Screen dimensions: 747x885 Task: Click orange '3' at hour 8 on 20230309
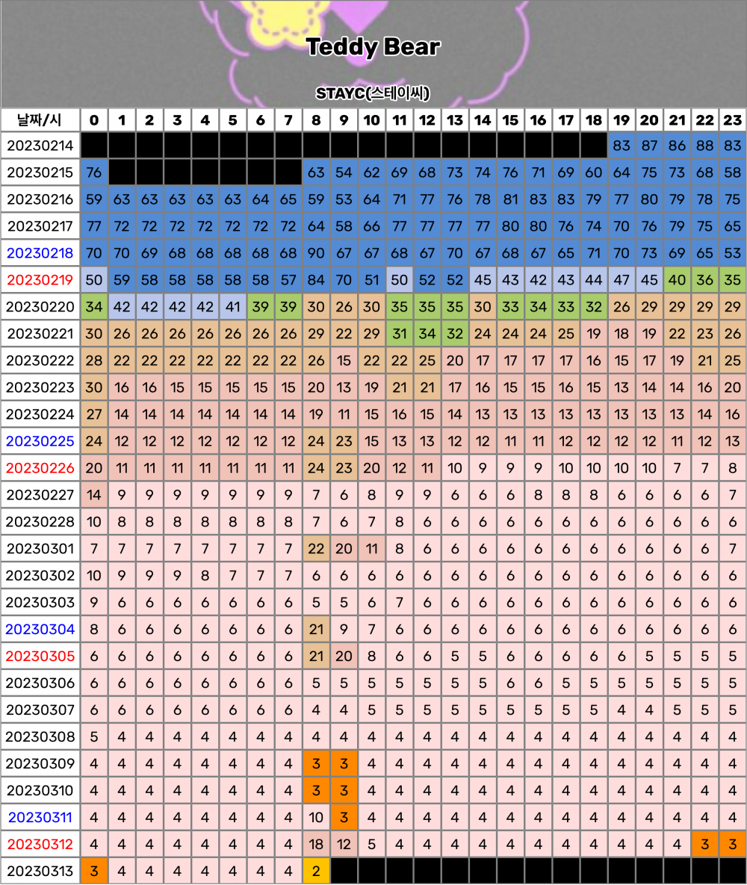pos(316,764)
